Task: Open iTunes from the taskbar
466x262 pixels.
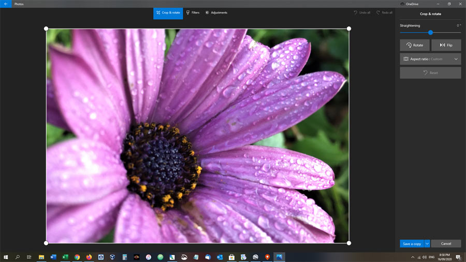Action: [x=148, y=257]
